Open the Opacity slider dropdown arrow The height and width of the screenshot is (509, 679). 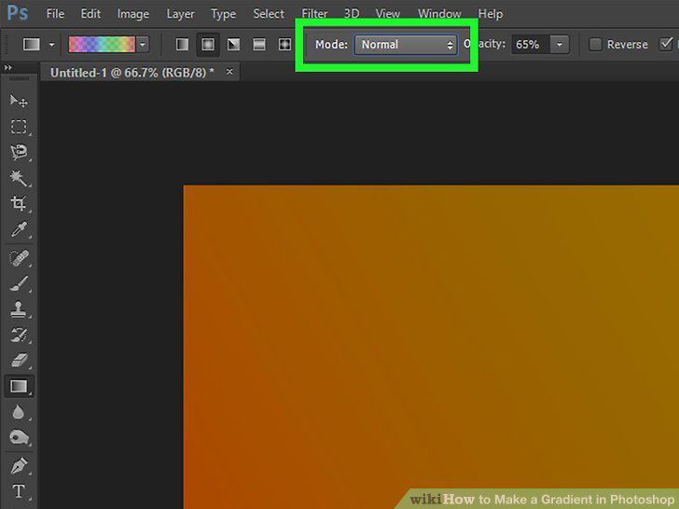560,45
